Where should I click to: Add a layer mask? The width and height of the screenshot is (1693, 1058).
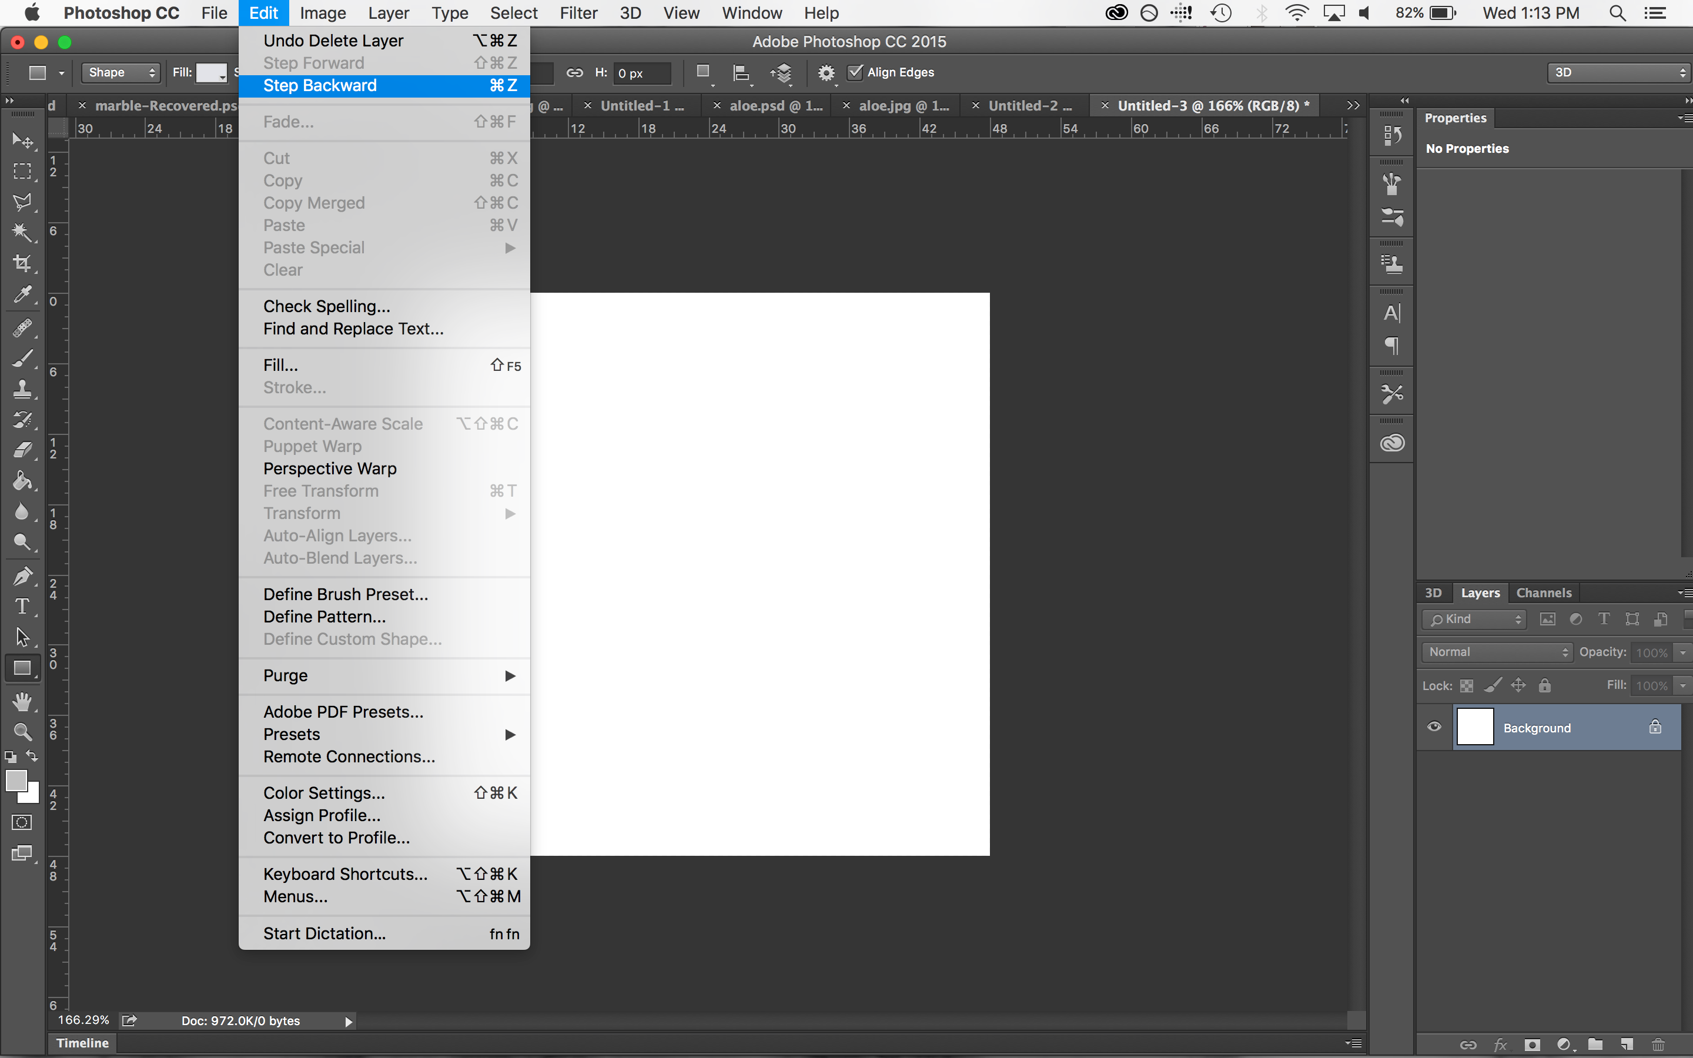click(1532, 1046)
